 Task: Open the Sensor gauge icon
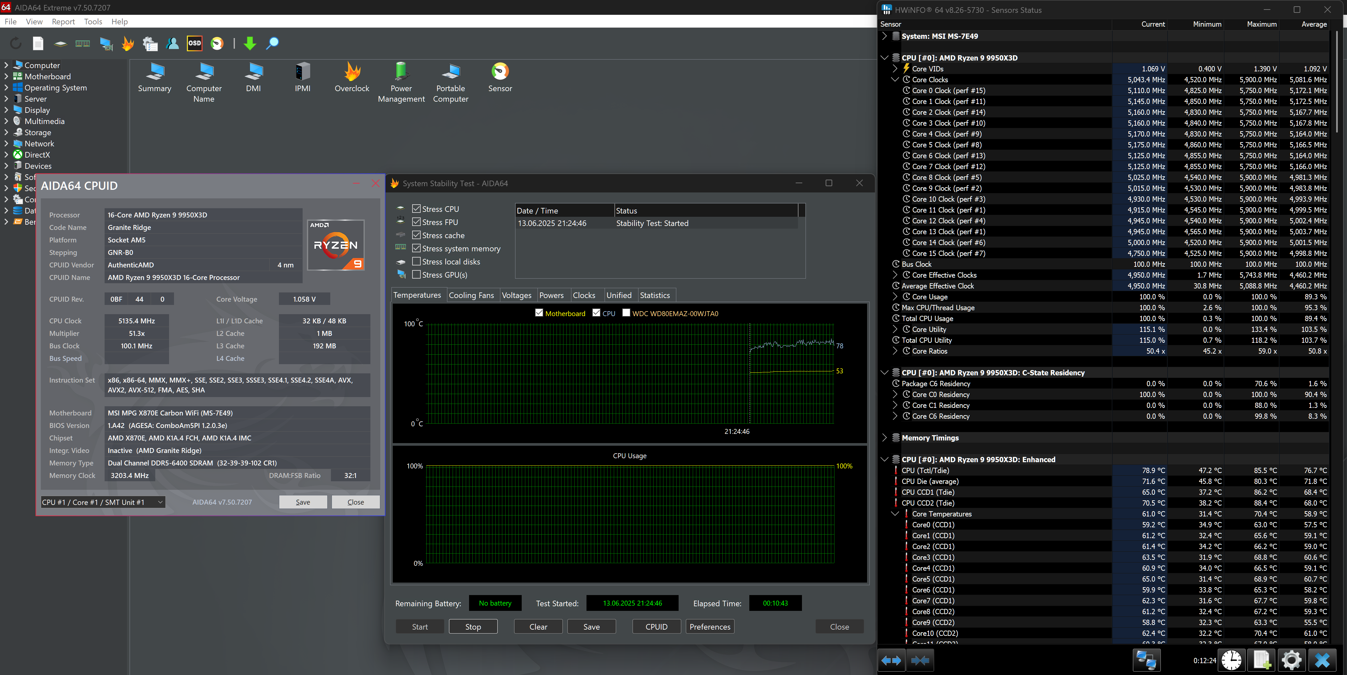pos(500,77)
